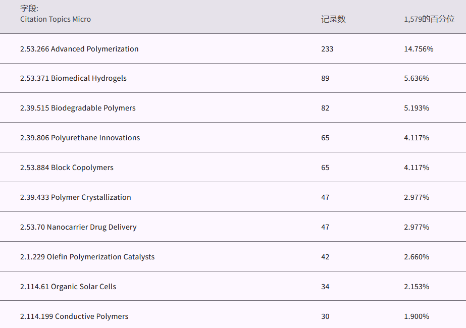Choose the Polyurethane Innovations topic
Image resolution: width=466 pixels, height=328 pixels.
[80, 138]
